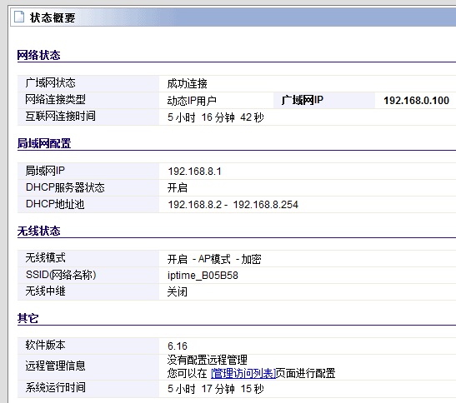Click the SSID(网络名称) label
Image resolution: width=456 pixels, height=403 pixels.
point(61,275)
